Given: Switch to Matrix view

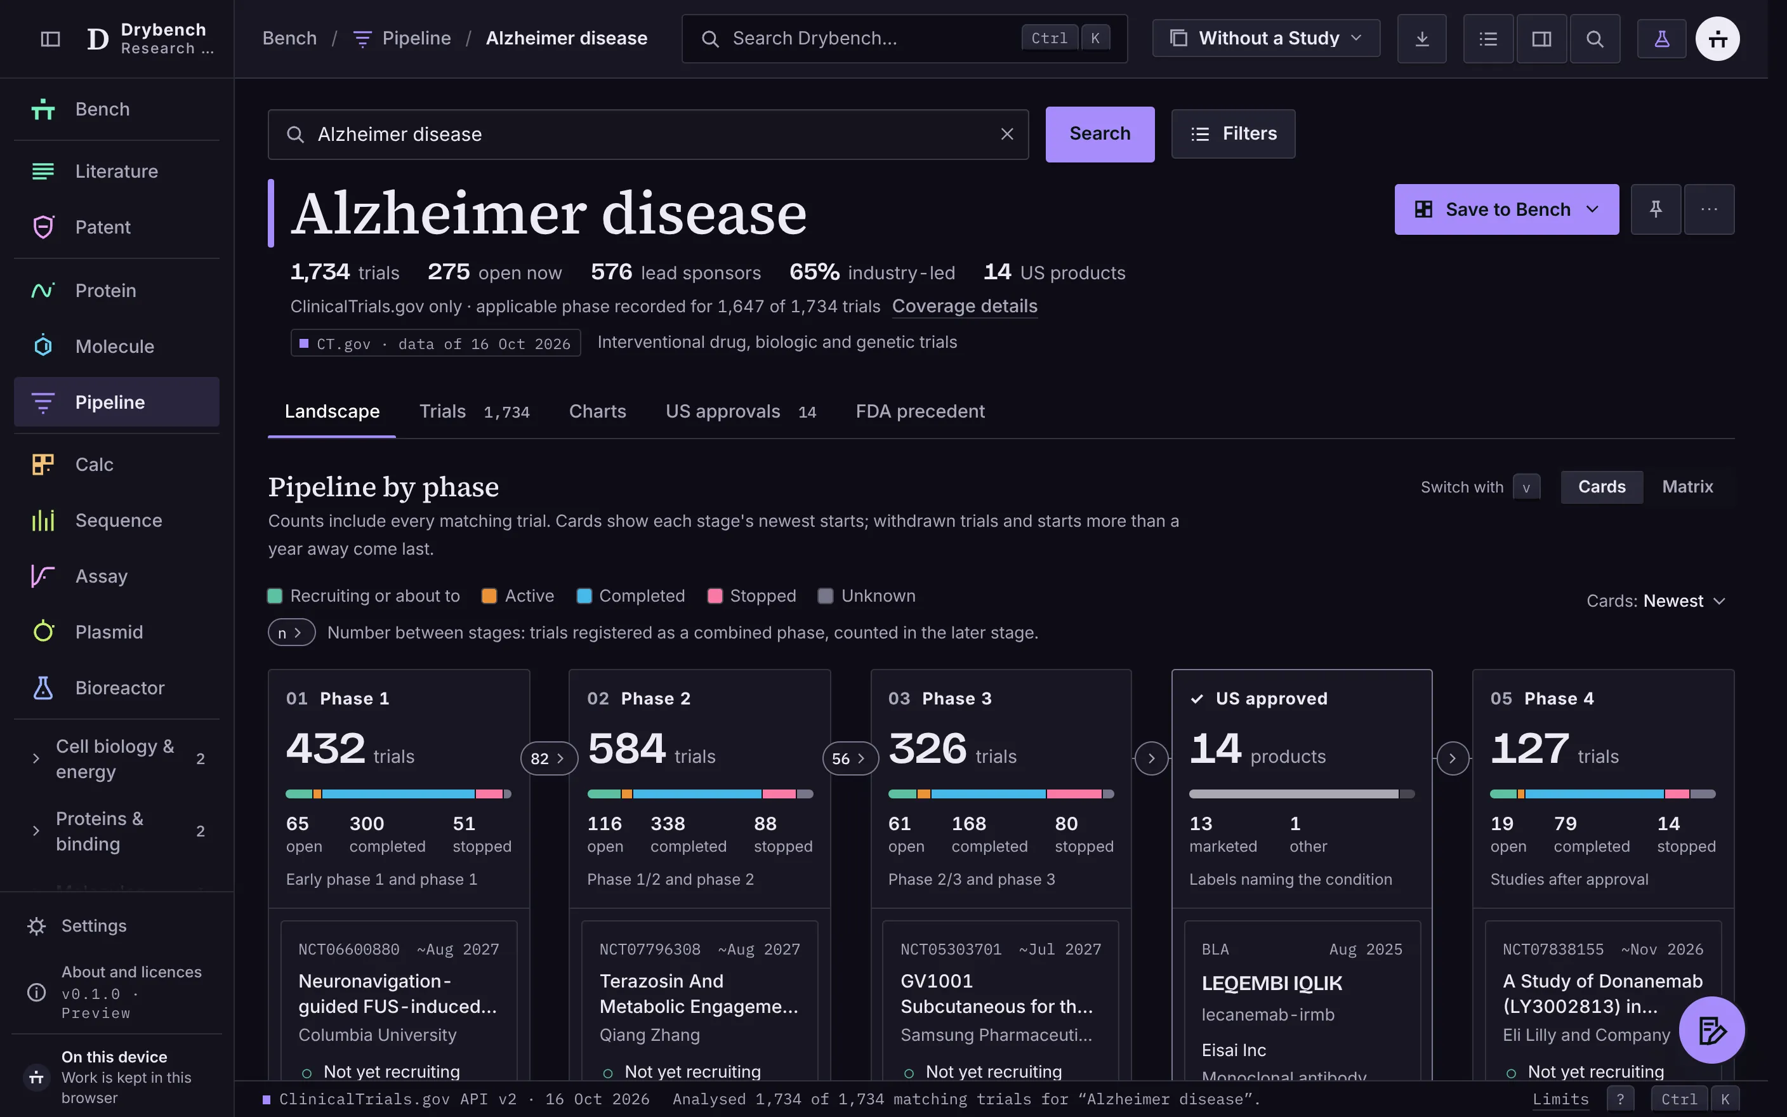Looking at the screenshot, I should pyautogui.click(x=1687, y=487).
